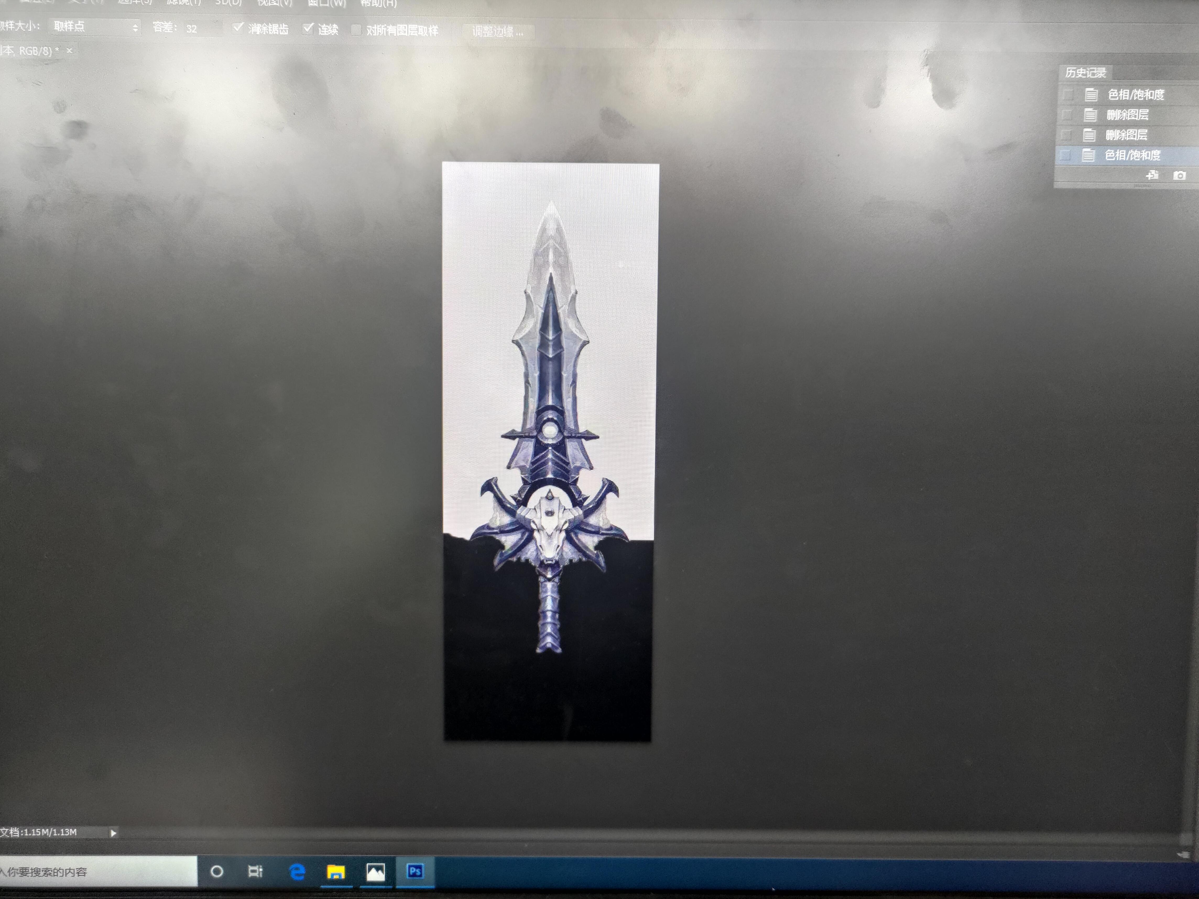Expand status bar arrow beside 文档 size
1199x899 pixels.
pos(113,833)
